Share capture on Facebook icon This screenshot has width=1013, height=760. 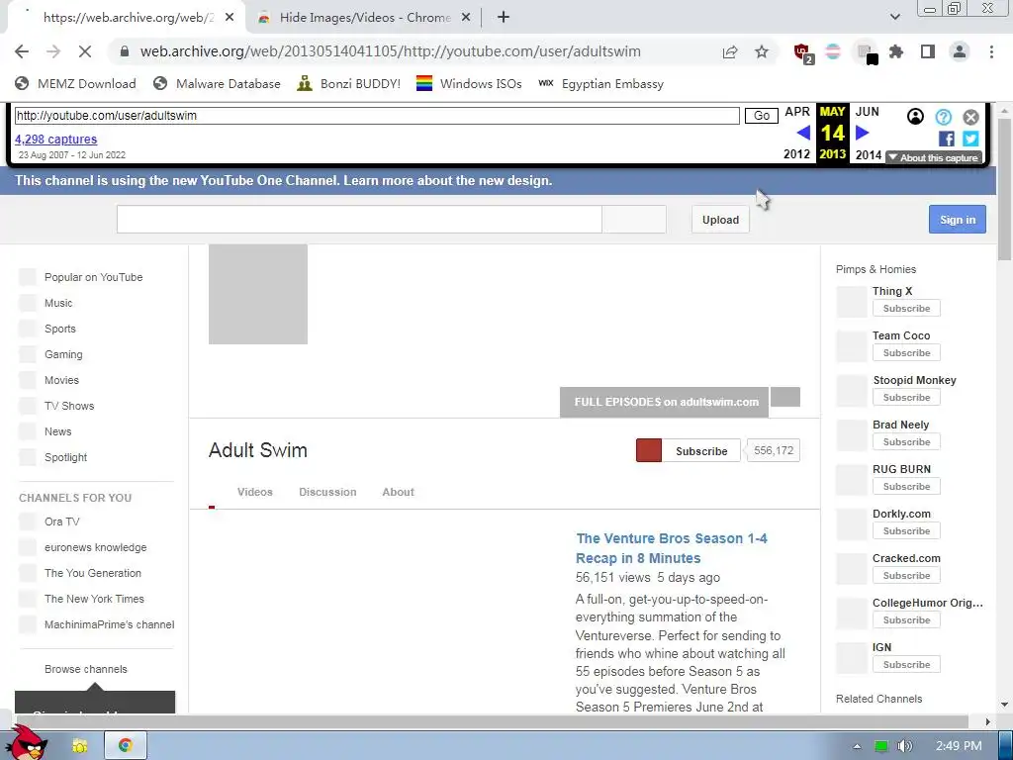(946, 139)
